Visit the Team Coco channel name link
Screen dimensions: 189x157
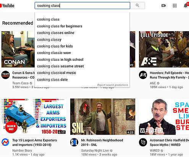coord(20,83)
